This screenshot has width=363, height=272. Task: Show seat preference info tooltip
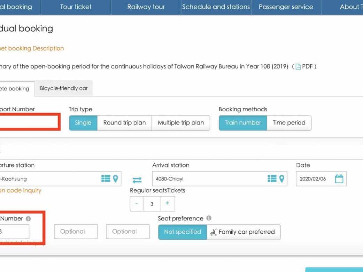pos(209,218)
